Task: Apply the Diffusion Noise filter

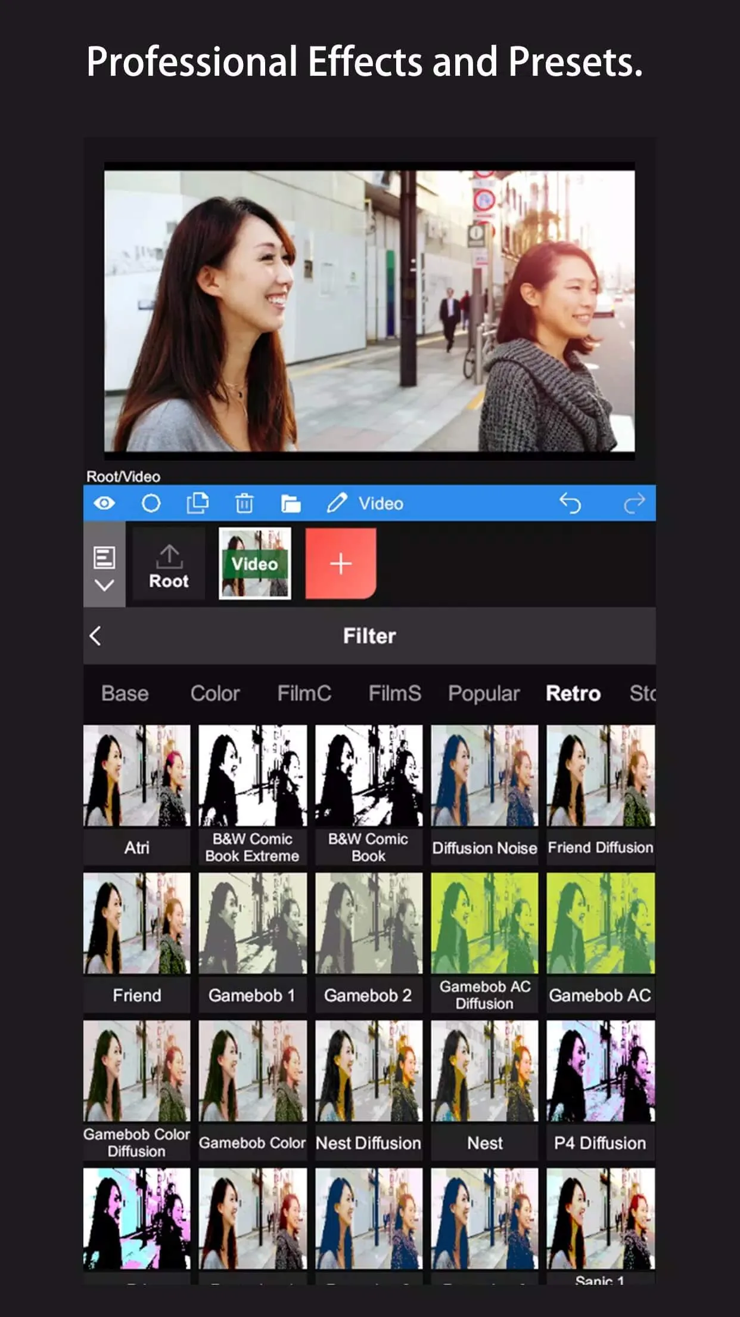Action: (x=484, y=794)
